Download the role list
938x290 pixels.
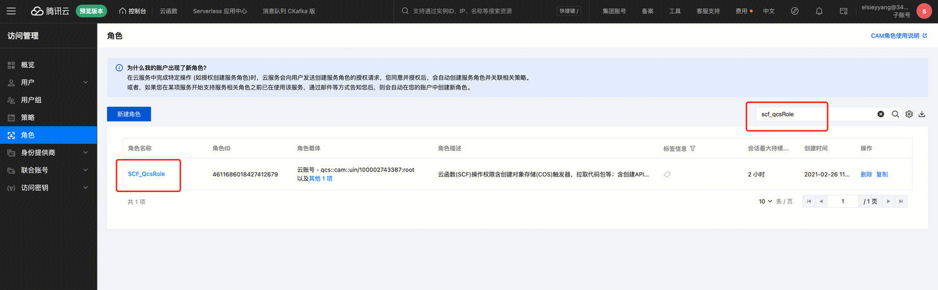pyautogui.click(x=922, y=114)
